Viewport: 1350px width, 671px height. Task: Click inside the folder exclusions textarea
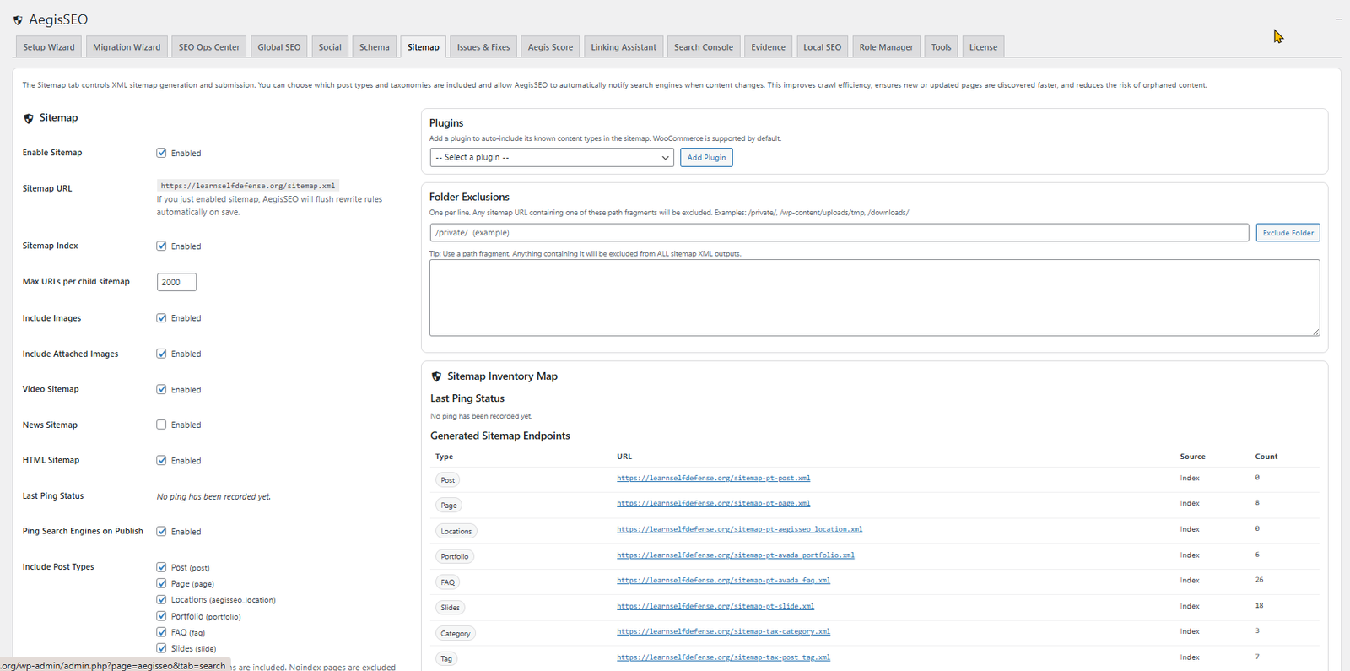pyautogui.click(x=874, y=297)
